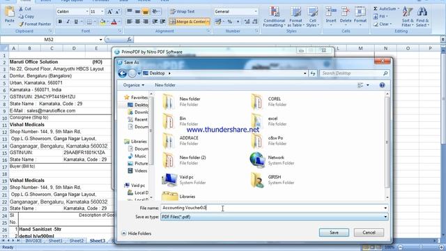
Task: Open the Merge & Center dropdown arrow
Action: (208, 22)
